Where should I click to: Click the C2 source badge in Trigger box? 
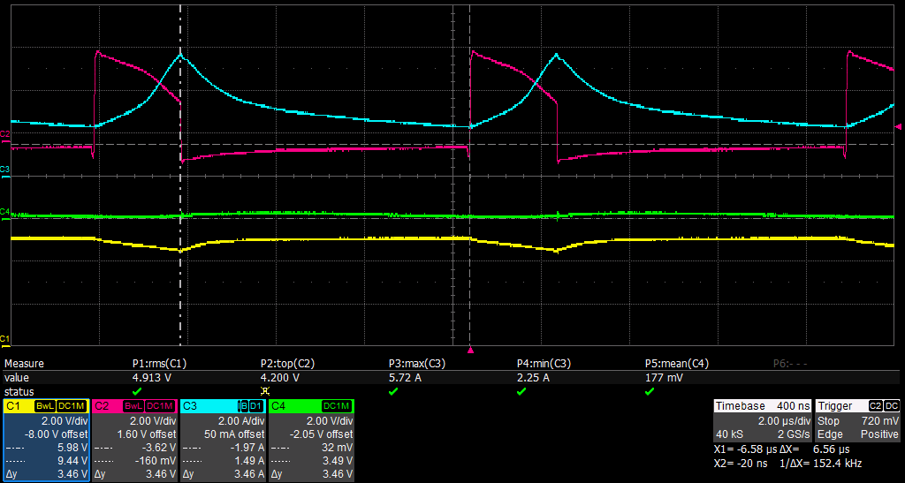coord(878,406)
